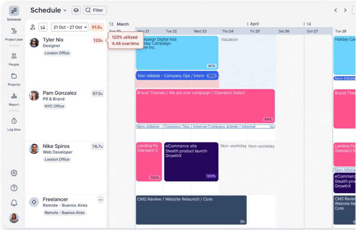Open the Brand Themes We are one campaign booking
This screenshot has width=356, height=230.
click(205, 106)
